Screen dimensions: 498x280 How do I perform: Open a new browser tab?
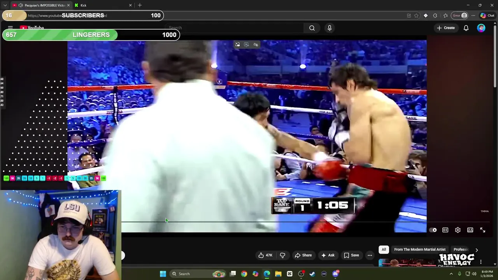click(140, 5)
